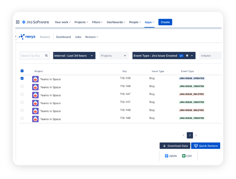Check the TIS-148 row checkbox
236x179 pixels.
pos(22,86)
